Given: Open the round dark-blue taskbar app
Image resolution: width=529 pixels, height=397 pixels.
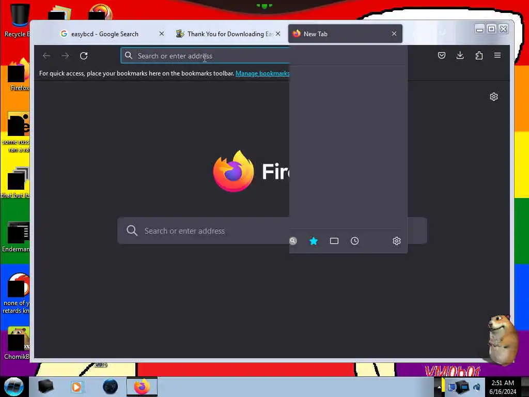Looking at the screenshot, I should (110, 387).
